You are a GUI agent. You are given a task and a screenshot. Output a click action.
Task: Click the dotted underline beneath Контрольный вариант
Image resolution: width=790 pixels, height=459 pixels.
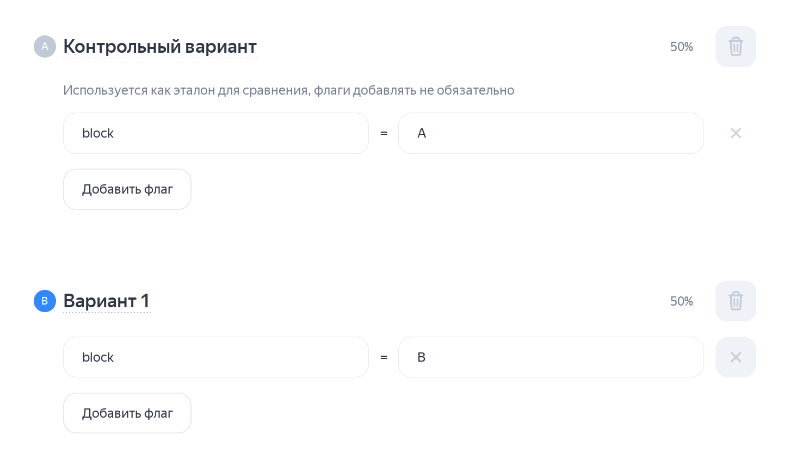click(159, 58)
